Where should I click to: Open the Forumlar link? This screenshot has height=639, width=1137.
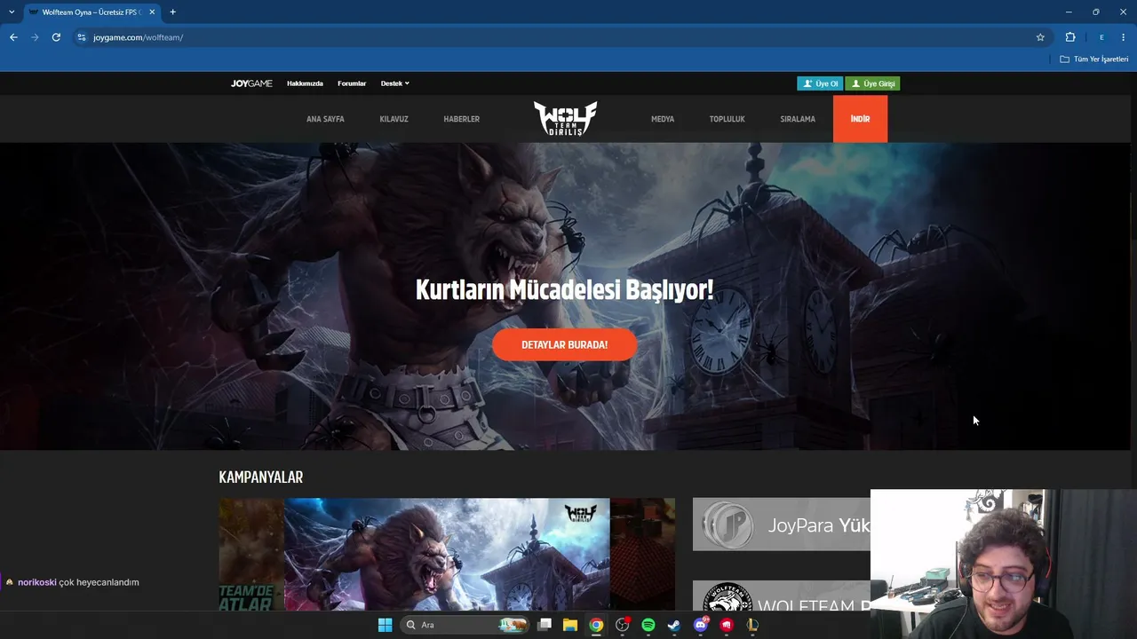[352, 83]
